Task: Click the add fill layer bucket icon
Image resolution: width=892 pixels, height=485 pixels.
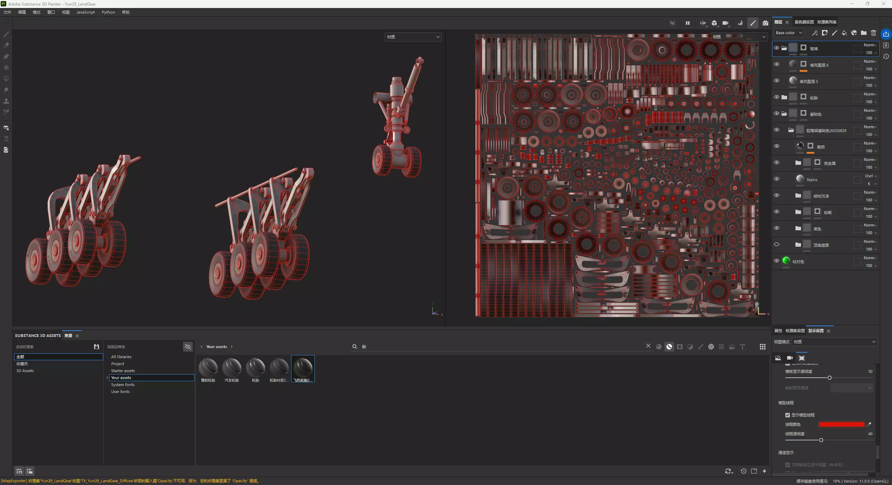Action: point(844,33)
